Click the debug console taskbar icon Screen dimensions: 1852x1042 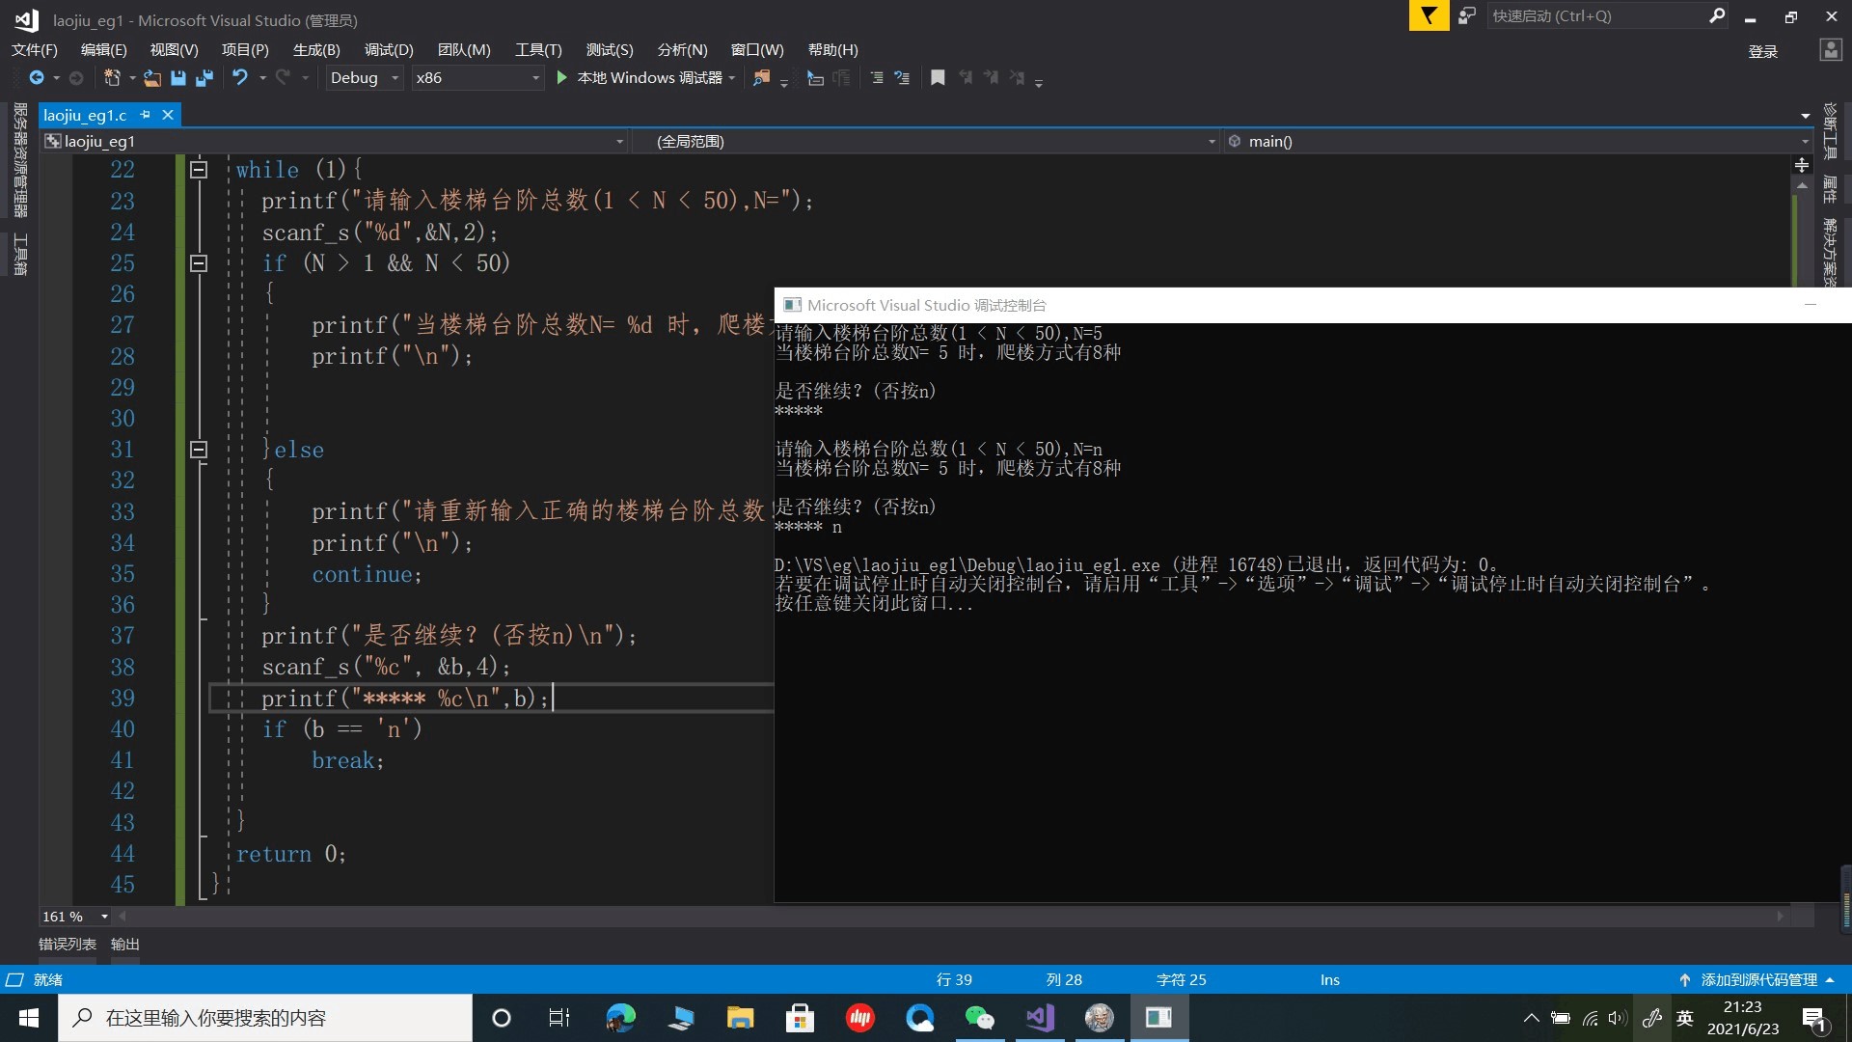click(x=1158, y=1018)
